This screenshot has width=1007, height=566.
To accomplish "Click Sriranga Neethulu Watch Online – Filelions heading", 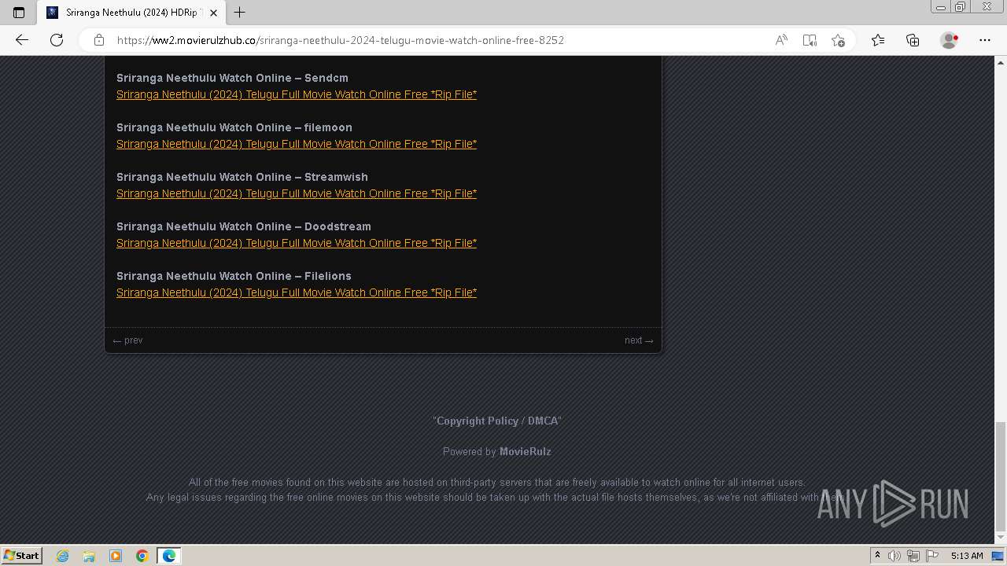I will [x=234, y=276].
